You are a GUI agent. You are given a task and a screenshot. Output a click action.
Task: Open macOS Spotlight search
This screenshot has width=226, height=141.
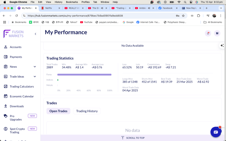tap(185, 2)
